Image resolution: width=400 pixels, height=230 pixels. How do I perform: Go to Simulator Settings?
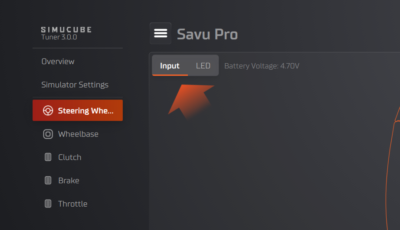[75, 85]
